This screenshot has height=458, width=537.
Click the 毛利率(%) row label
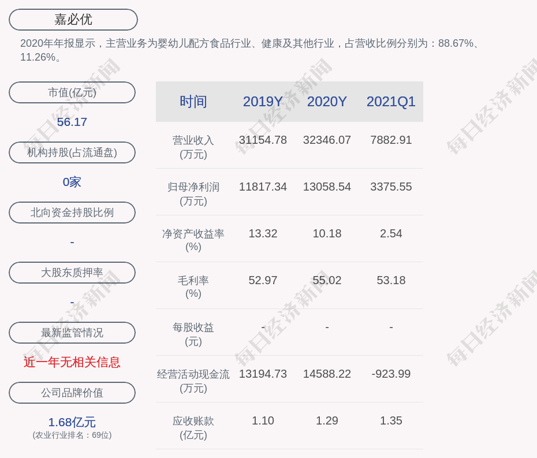click(193, 287)
